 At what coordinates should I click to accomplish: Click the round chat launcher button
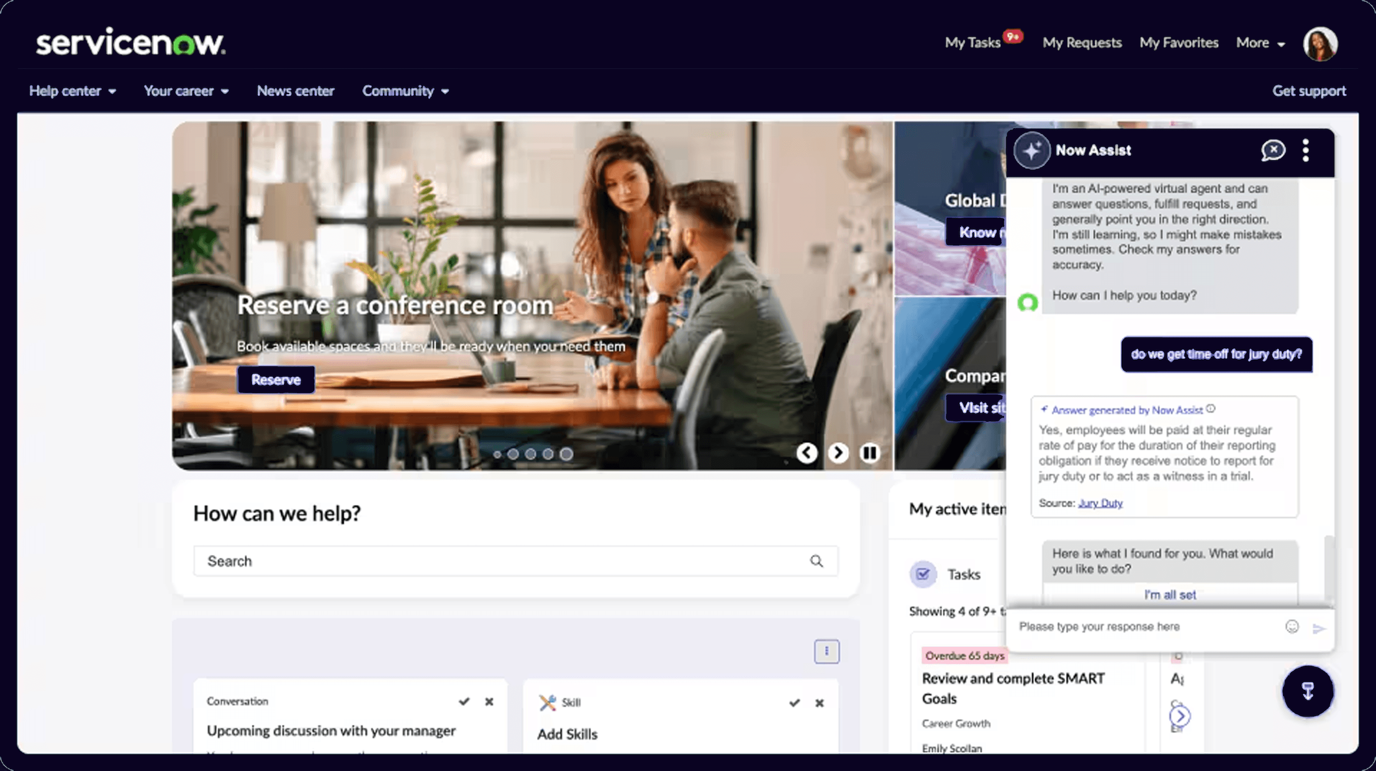coord(1307,691)
